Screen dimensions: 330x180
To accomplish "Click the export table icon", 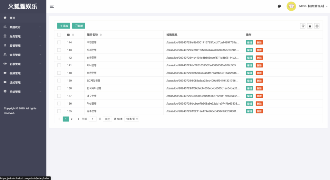I will (310, 26).
